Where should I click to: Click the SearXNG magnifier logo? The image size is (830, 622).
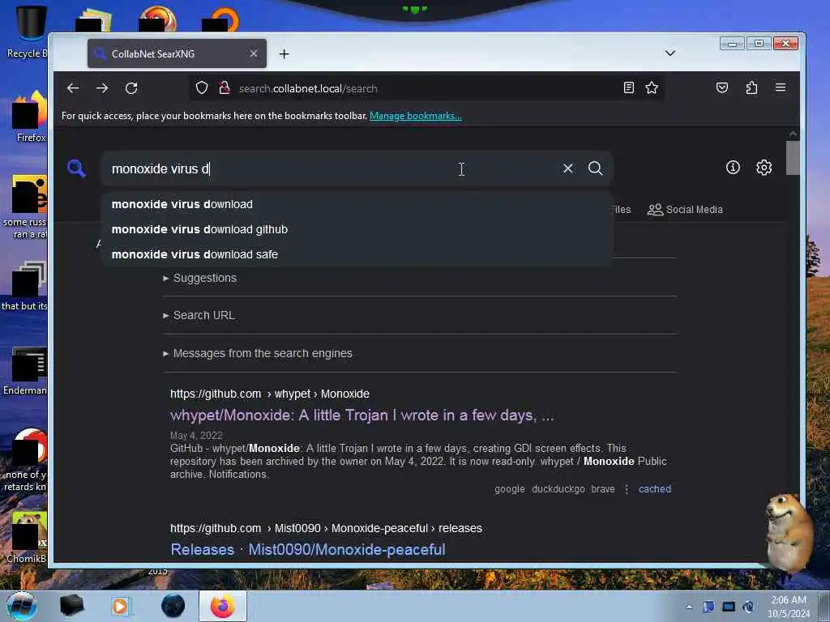[x=77, y=168]
